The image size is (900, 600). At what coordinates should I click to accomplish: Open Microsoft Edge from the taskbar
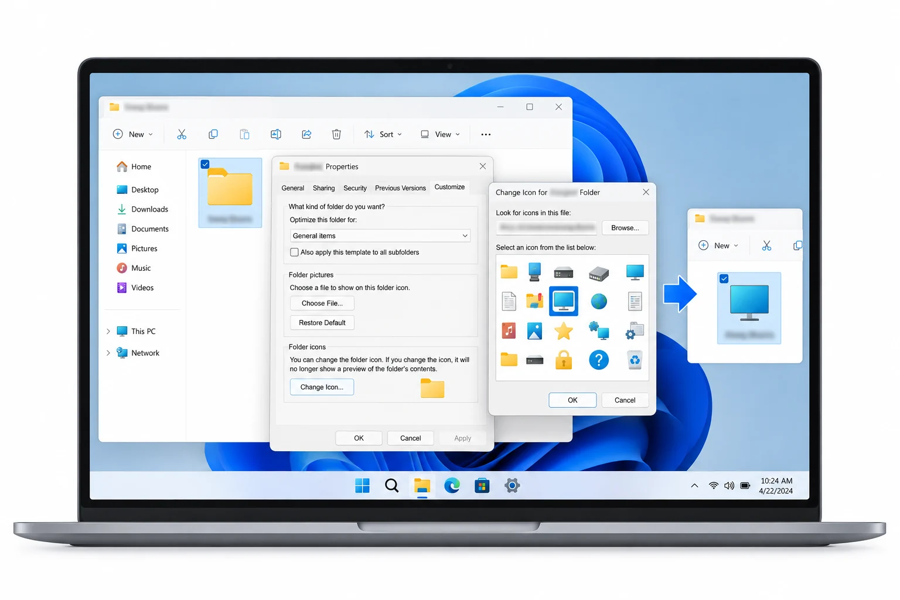[x=452, y=485]
